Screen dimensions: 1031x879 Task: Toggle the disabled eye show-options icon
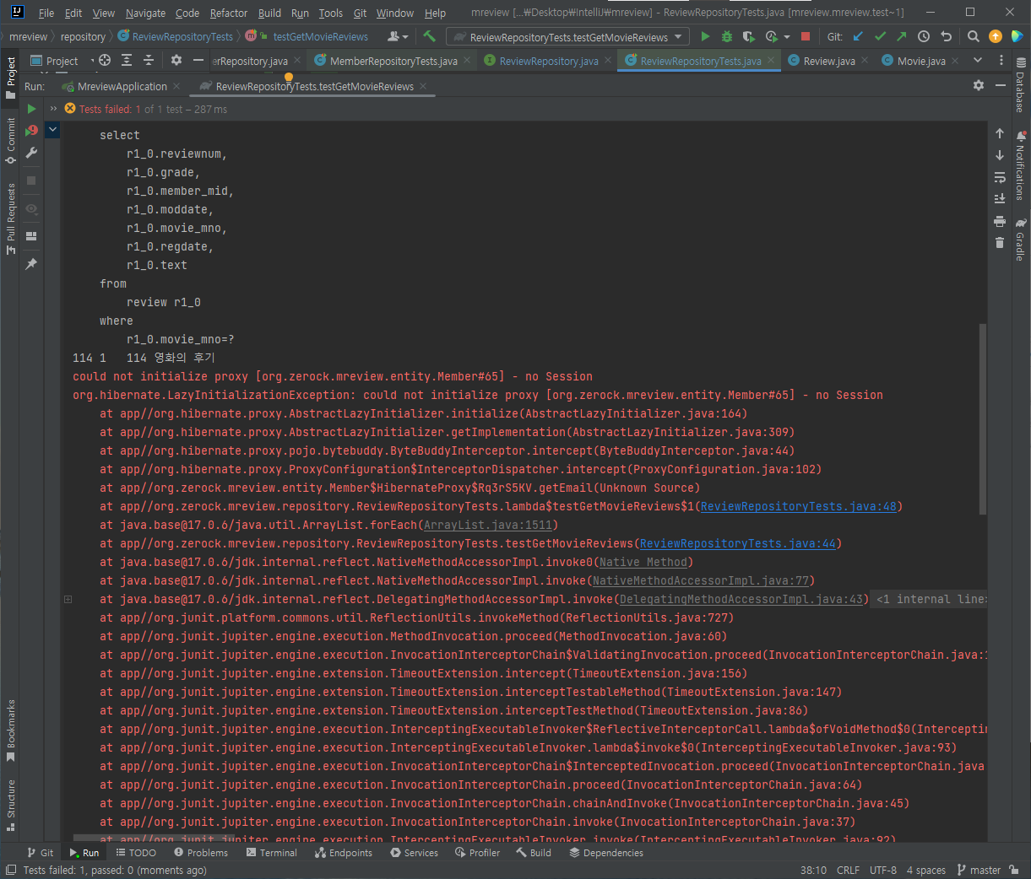click(x=31, y=208)
